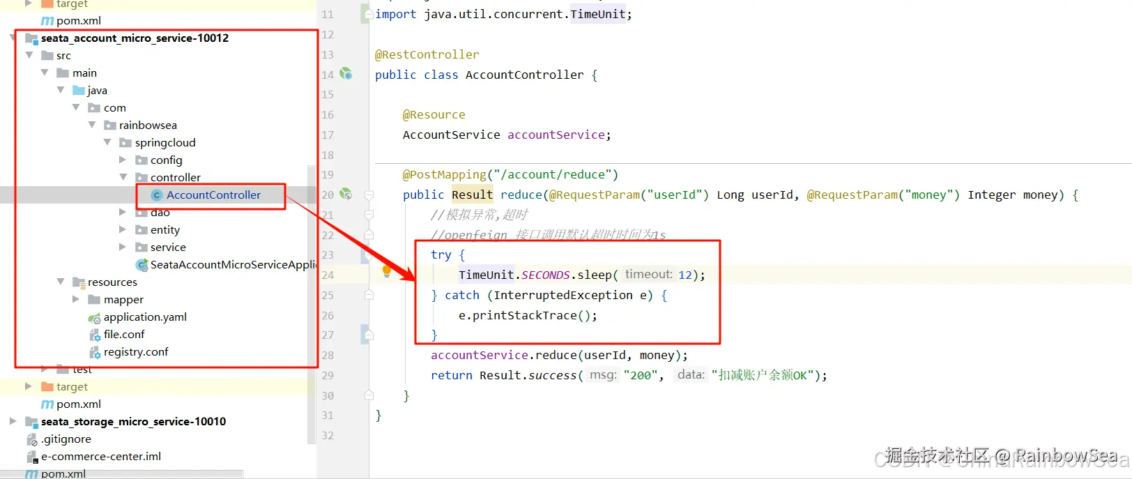
Task: Select the dao package row
Action: tap(158, 212)
